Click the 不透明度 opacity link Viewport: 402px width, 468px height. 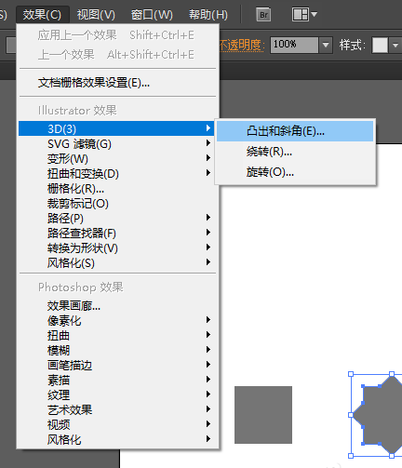[241, 46]
